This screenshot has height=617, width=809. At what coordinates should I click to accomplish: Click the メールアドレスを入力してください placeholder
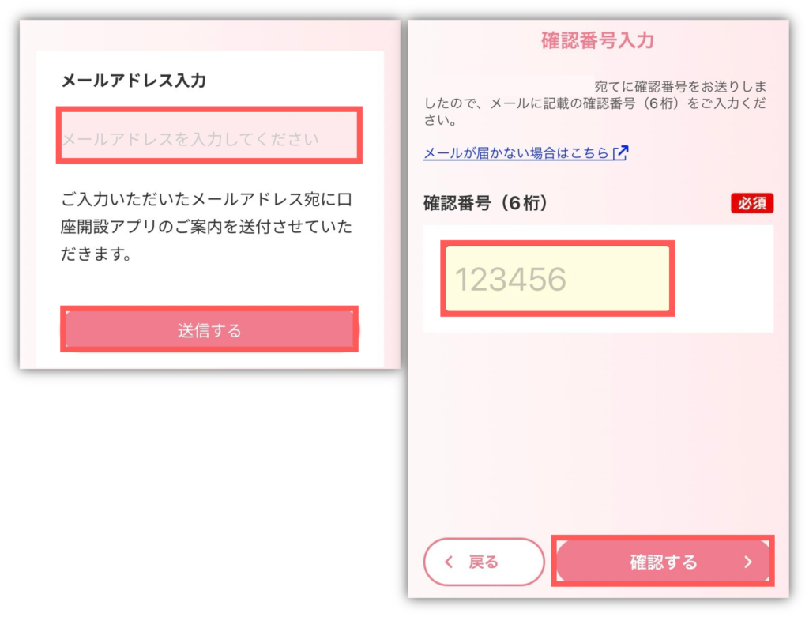pyautogui.click(x=190, y=139)
